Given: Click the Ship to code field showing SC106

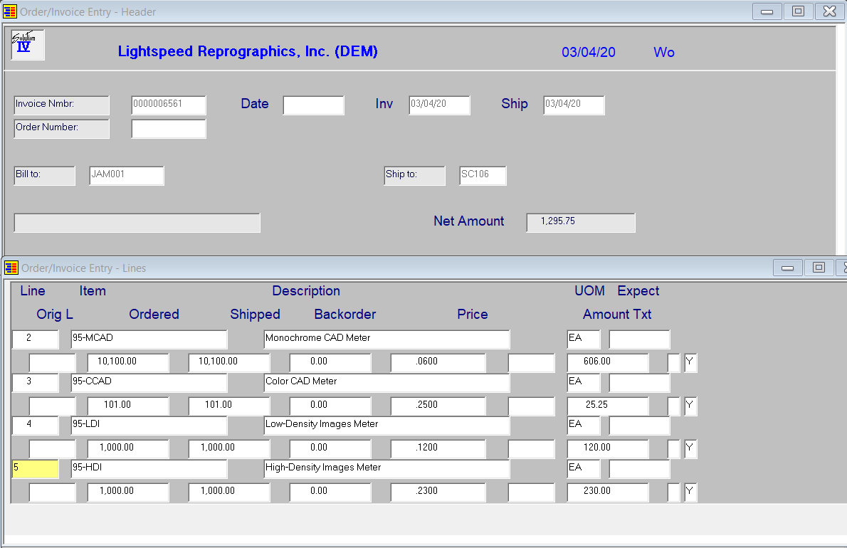Looking at the screenshot, I should (483, 175).
